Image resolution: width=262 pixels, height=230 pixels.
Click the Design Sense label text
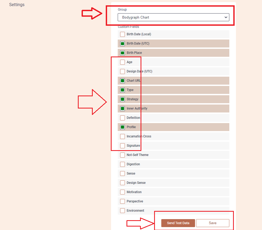[x=136, y=183]
